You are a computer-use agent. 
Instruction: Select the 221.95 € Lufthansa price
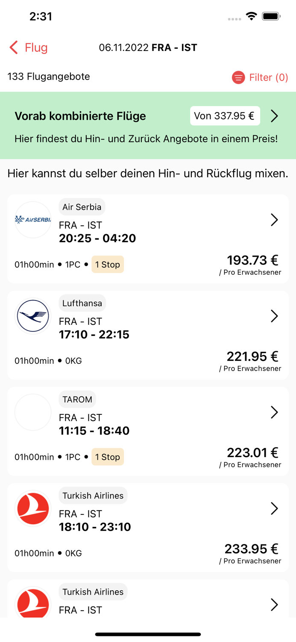pyautogui.click(x=252, y=357)
